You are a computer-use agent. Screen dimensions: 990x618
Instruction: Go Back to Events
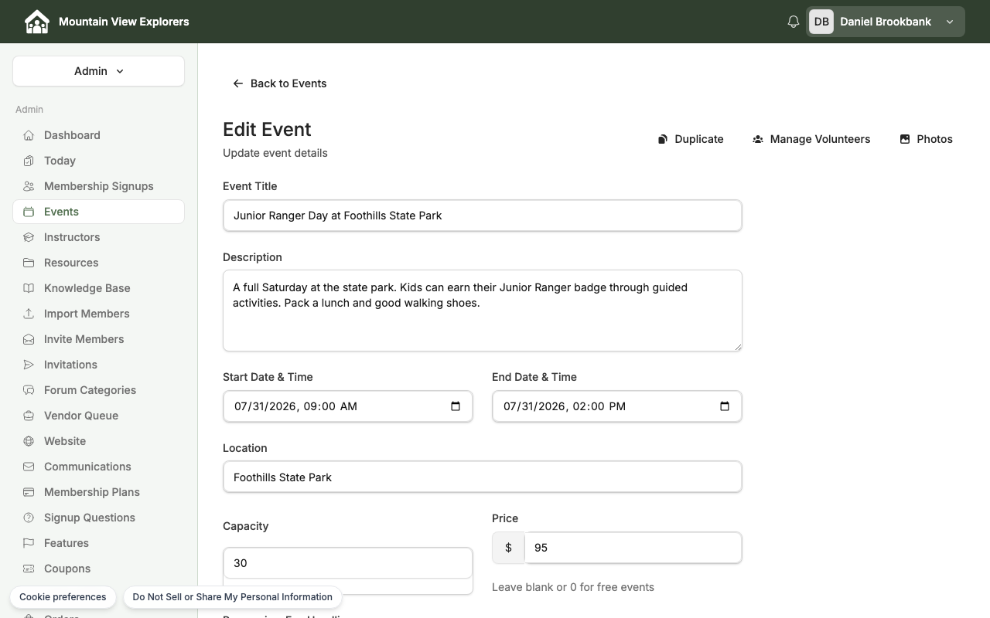tap(279, 83)
